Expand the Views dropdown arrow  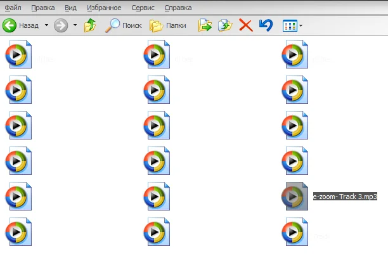[x=301, y=25]
